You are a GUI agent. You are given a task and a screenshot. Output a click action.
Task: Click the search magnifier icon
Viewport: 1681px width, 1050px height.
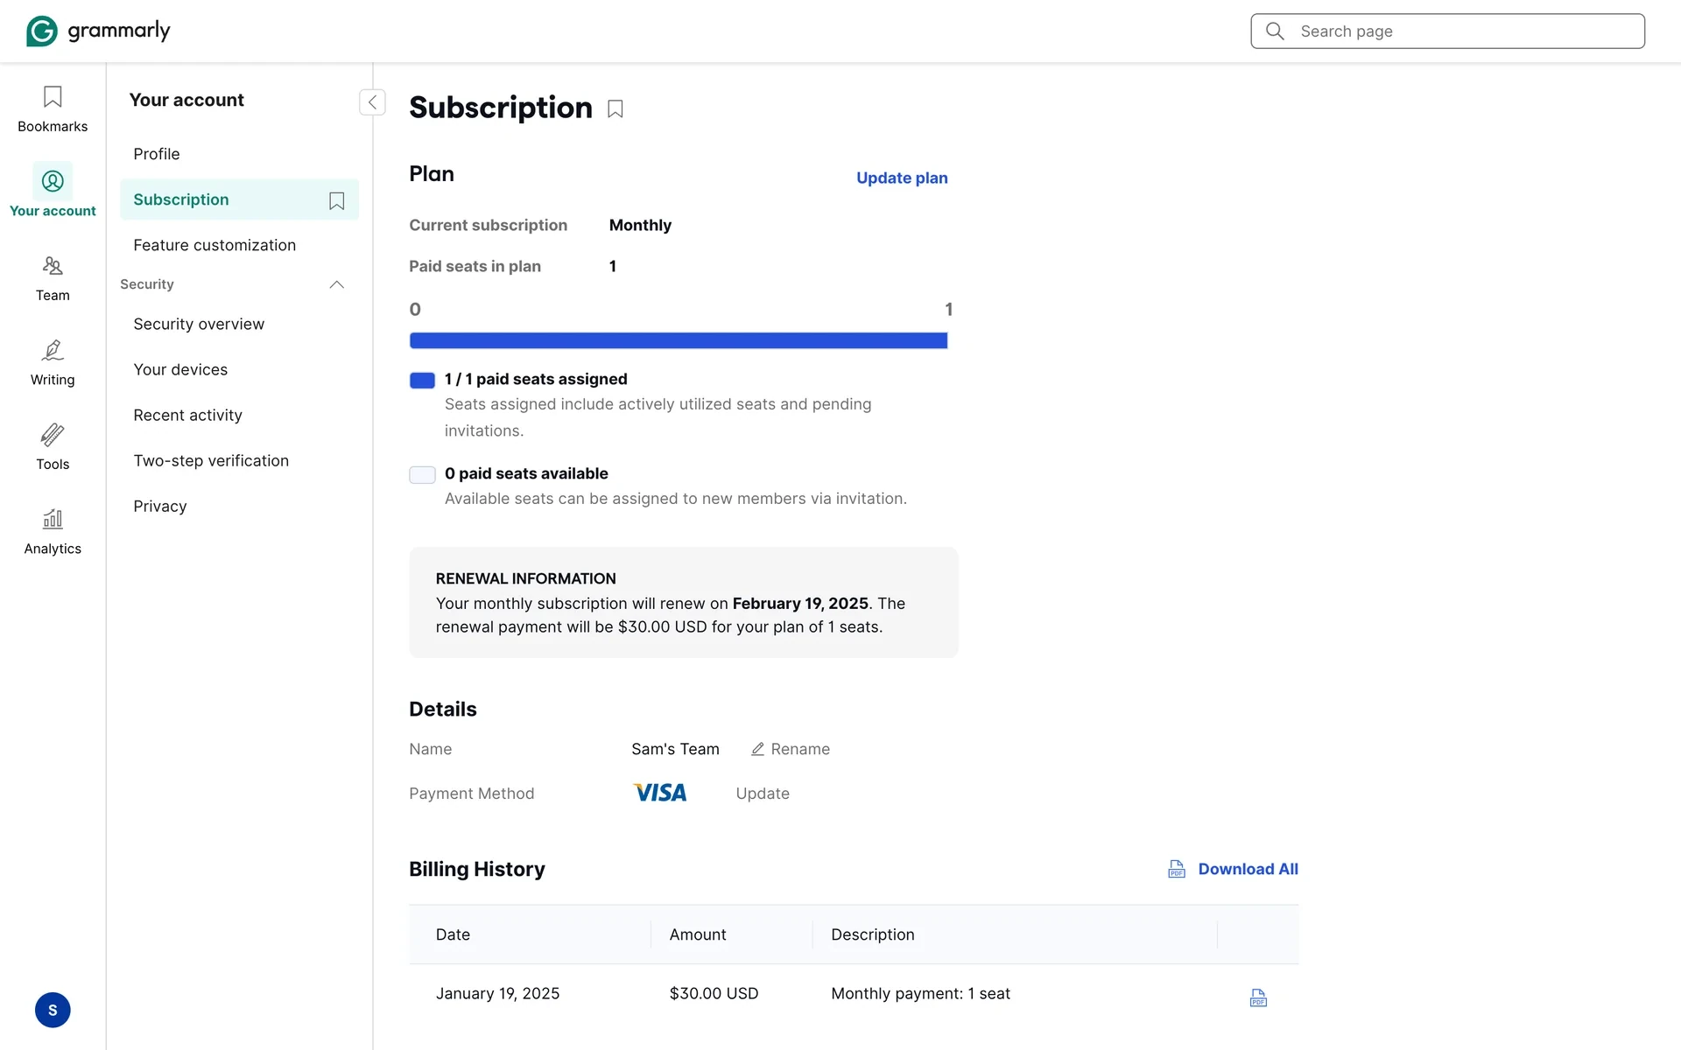(1275, 31)
